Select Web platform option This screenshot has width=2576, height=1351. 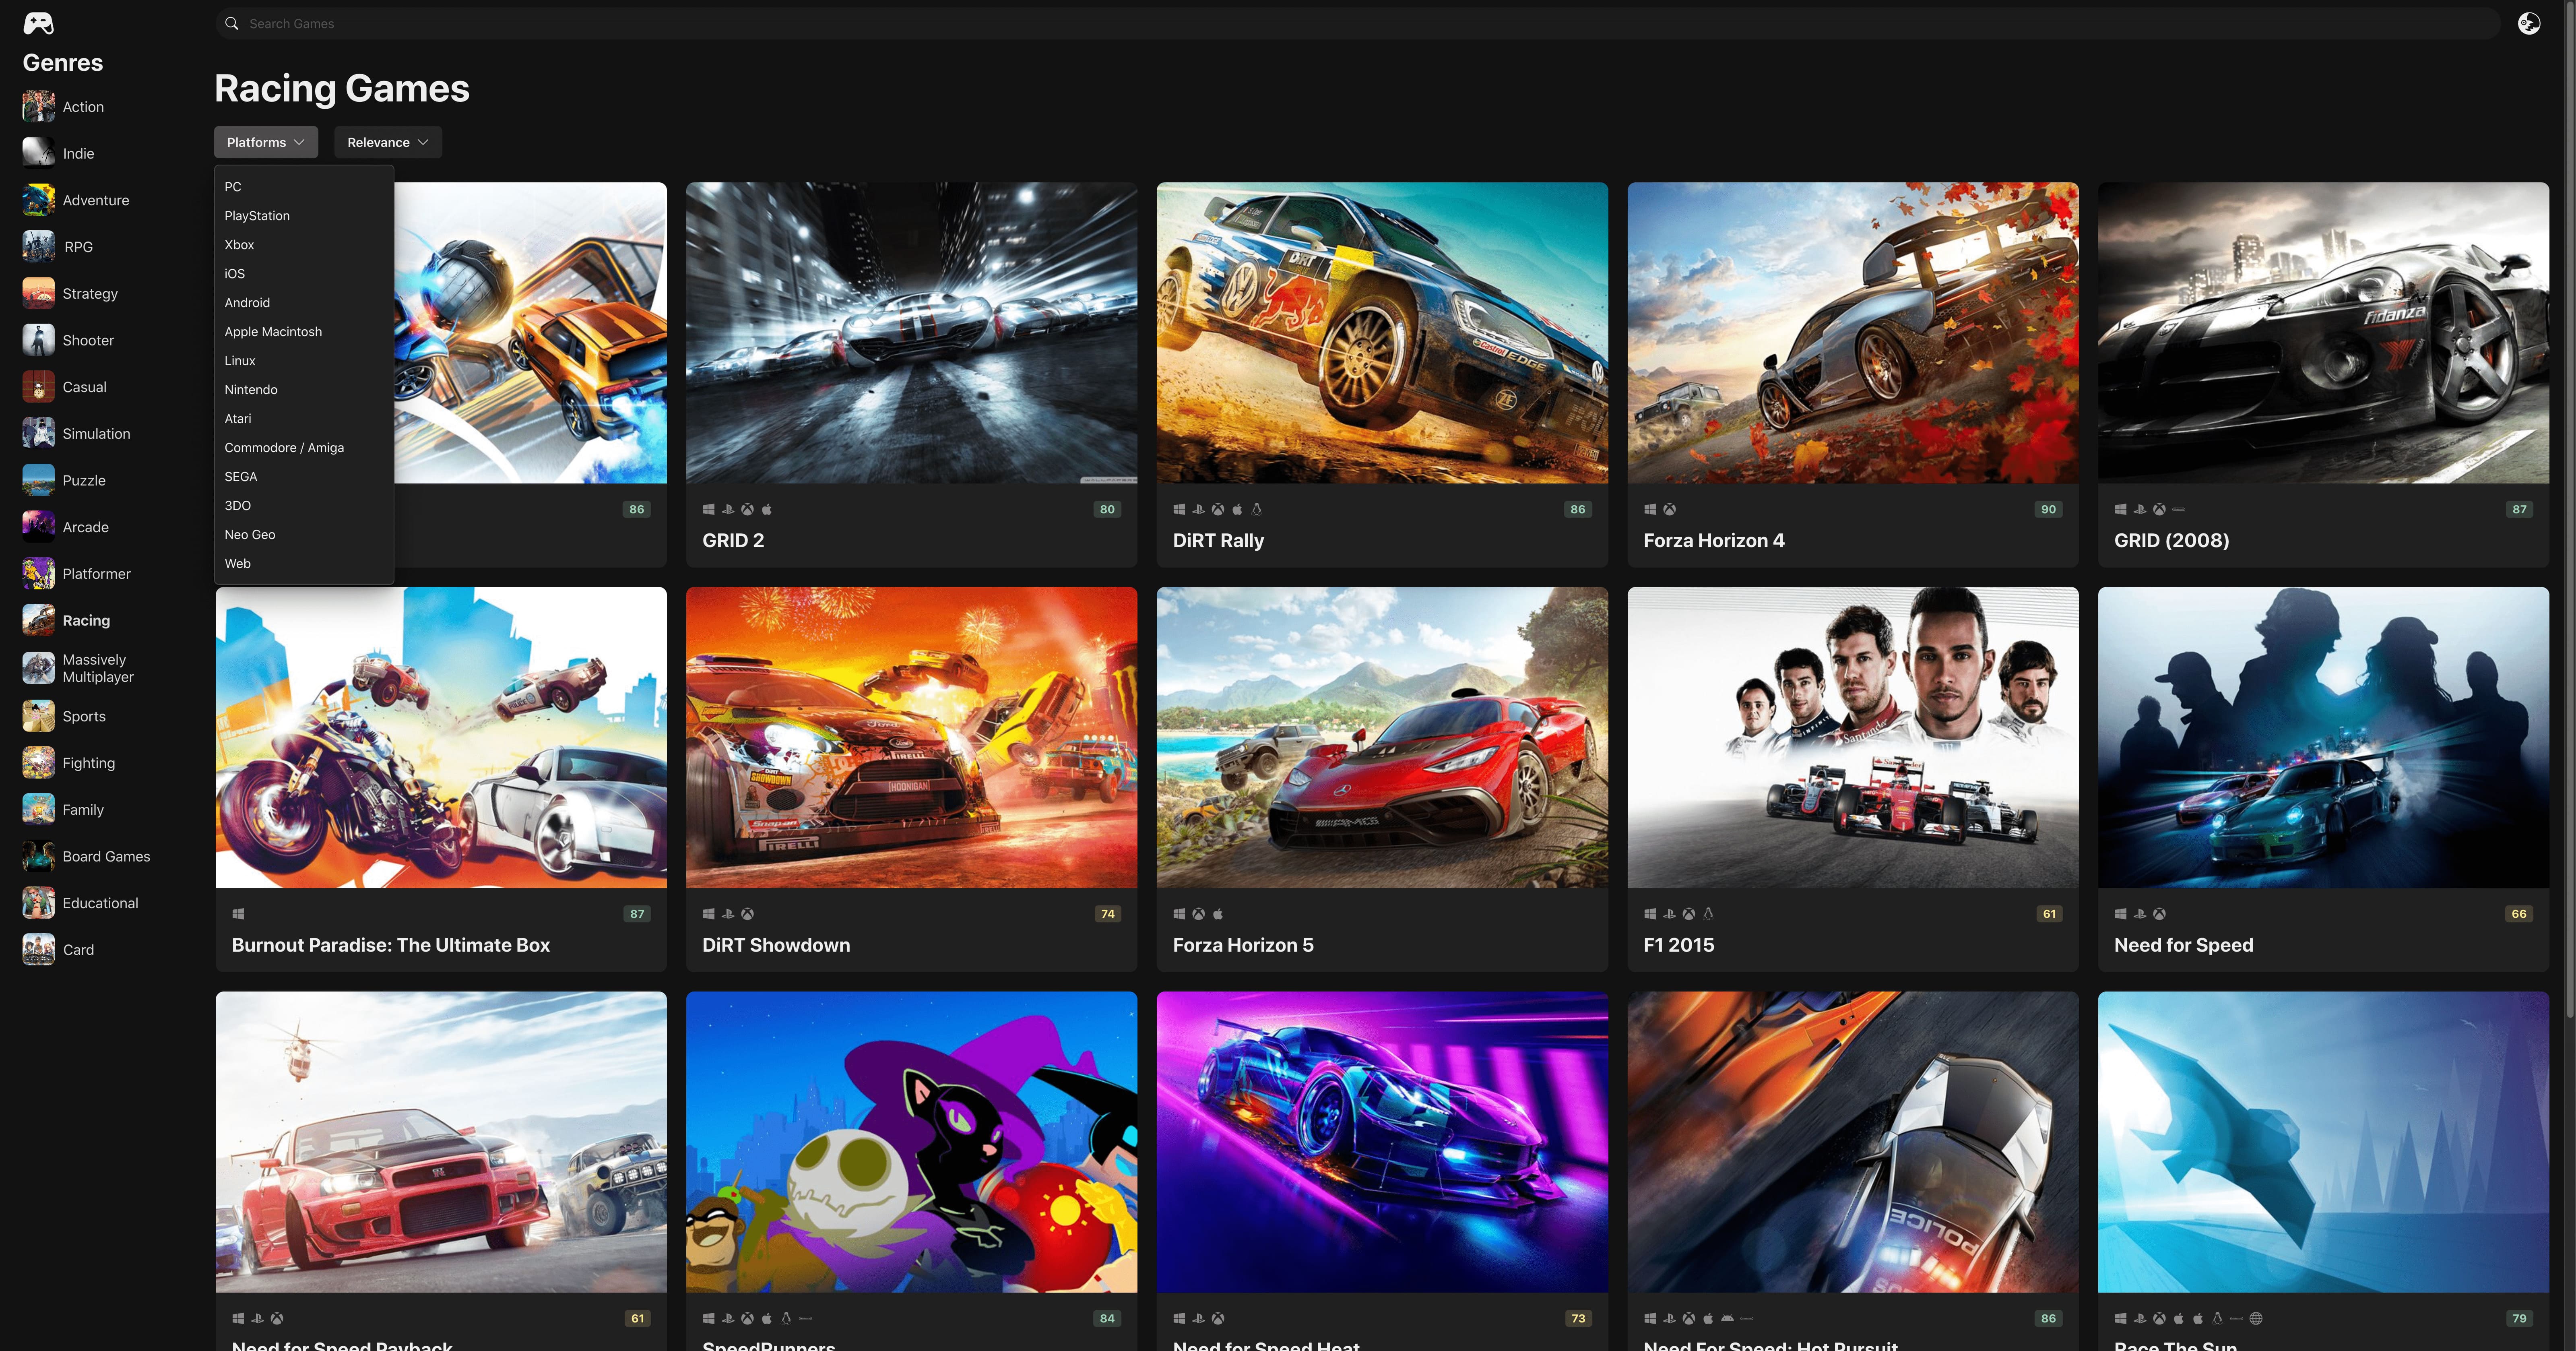(304, 564)
